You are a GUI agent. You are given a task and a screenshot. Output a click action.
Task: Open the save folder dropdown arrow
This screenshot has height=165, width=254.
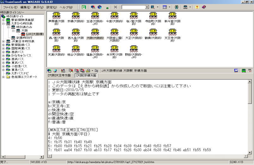pos(92,71)
